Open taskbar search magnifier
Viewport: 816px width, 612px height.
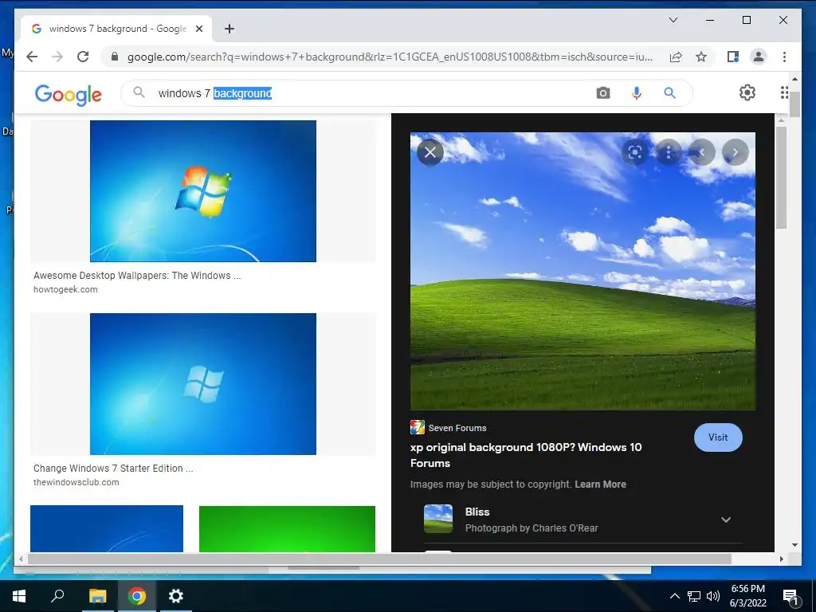tap(57, 596)
